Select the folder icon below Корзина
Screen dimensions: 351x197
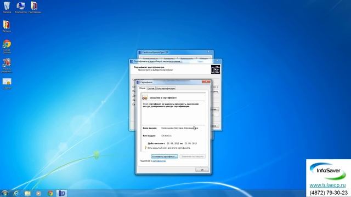(7, 26)
